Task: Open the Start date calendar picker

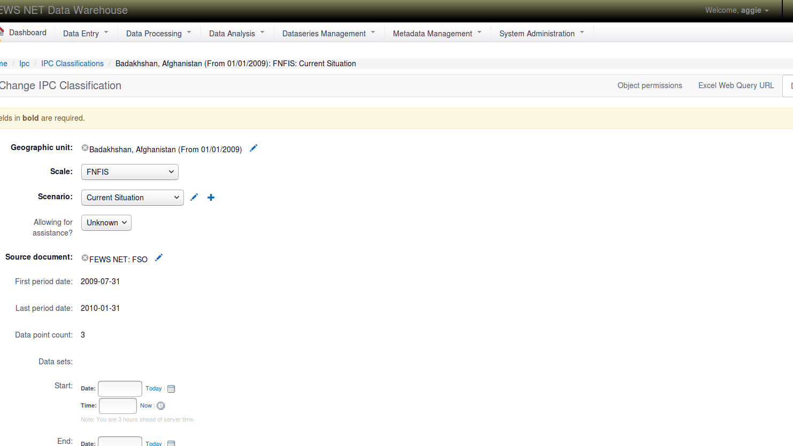Action: tap(171, 388)
